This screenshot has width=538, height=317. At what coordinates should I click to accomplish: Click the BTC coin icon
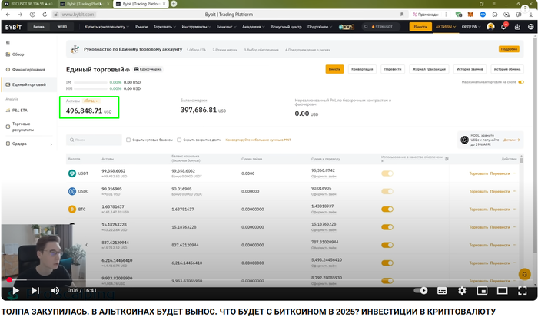[72, 209]
